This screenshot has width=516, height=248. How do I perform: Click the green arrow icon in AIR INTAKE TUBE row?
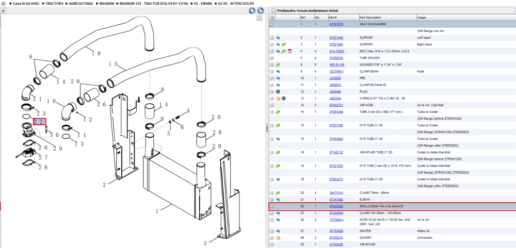coord(278,152)
